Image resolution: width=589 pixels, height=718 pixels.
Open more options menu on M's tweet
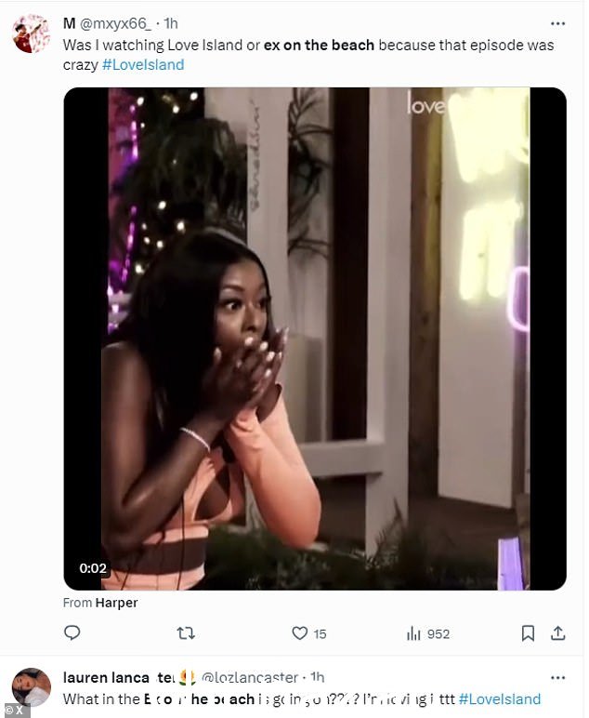(558, 24)
